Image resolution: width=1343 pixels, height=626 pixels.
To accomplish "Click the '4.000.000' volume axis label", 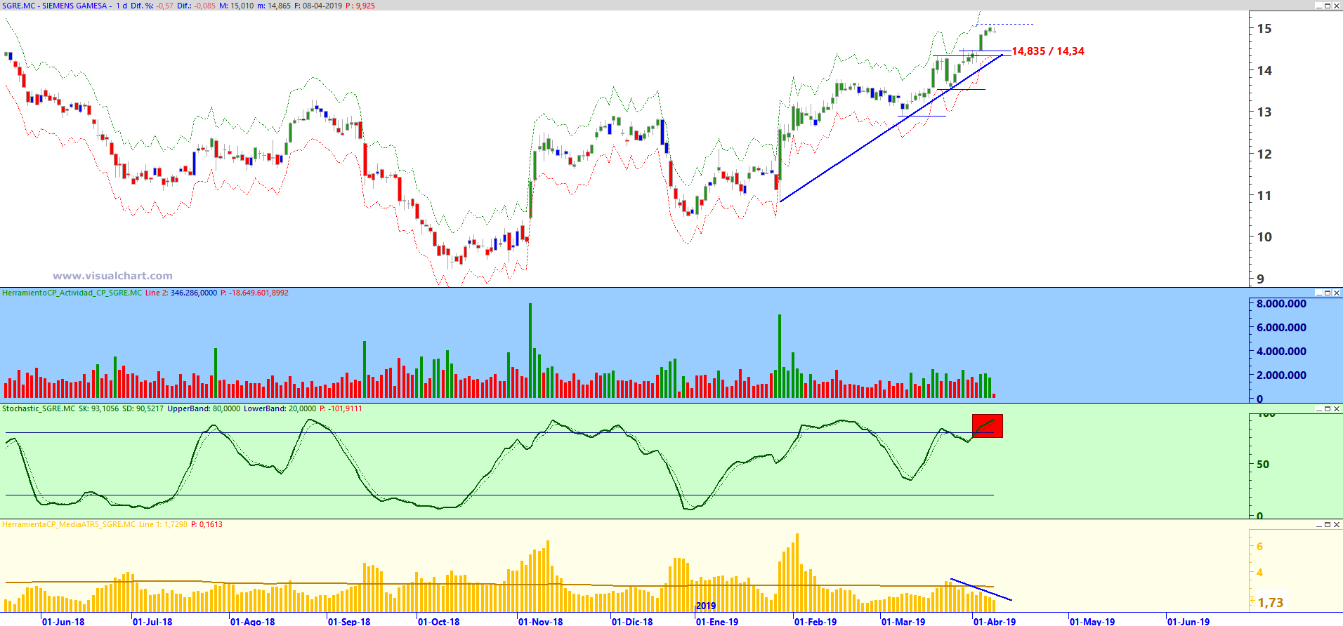I will click(1281, 352).
